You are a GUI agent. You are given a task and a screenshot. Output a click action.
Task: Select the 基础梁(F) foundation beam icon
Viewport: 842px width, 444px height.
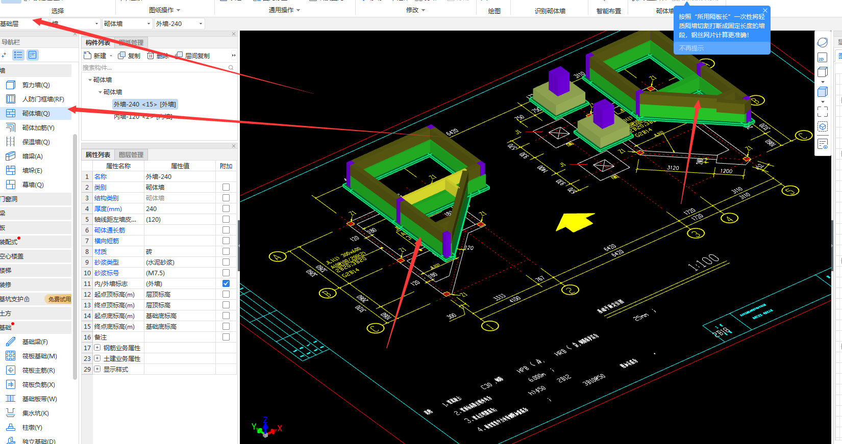point(11,342)
